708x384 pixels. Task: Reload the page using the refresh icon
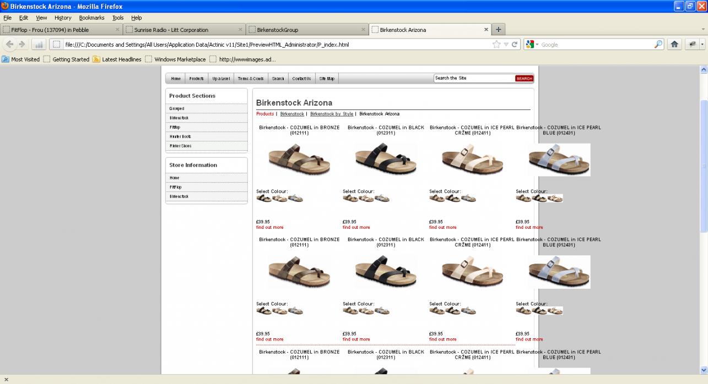tap(515, 45)
